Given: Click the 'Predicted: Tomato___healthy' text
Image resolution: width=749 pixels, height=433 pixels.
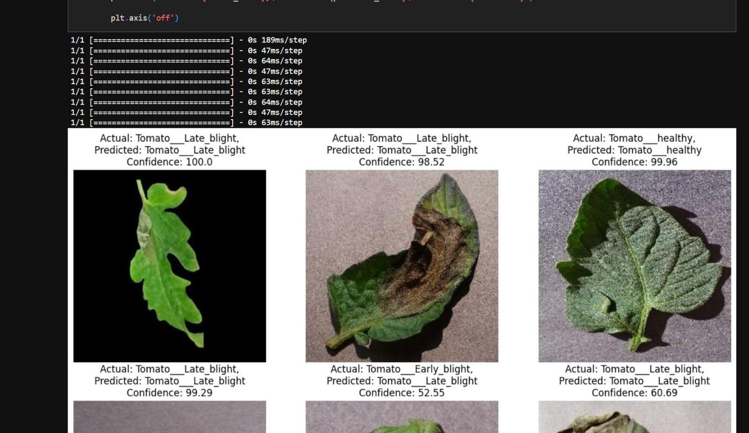Looking at the screenshot, I should point(635,150).
